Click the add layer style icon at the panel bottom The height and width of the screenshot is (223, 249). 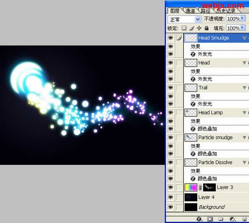tap(199, 219)
